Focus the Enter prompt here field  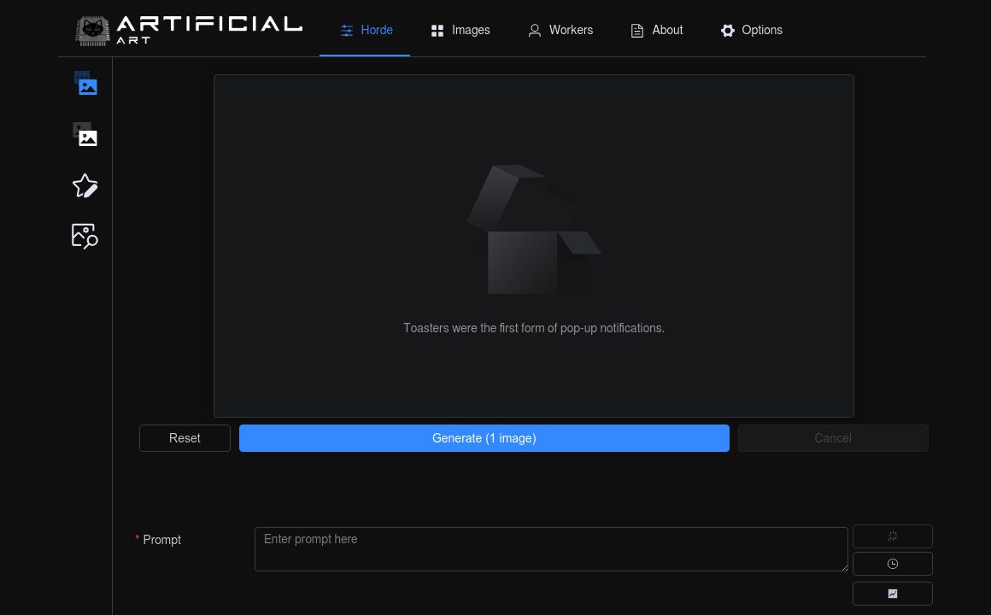point(551,549)
